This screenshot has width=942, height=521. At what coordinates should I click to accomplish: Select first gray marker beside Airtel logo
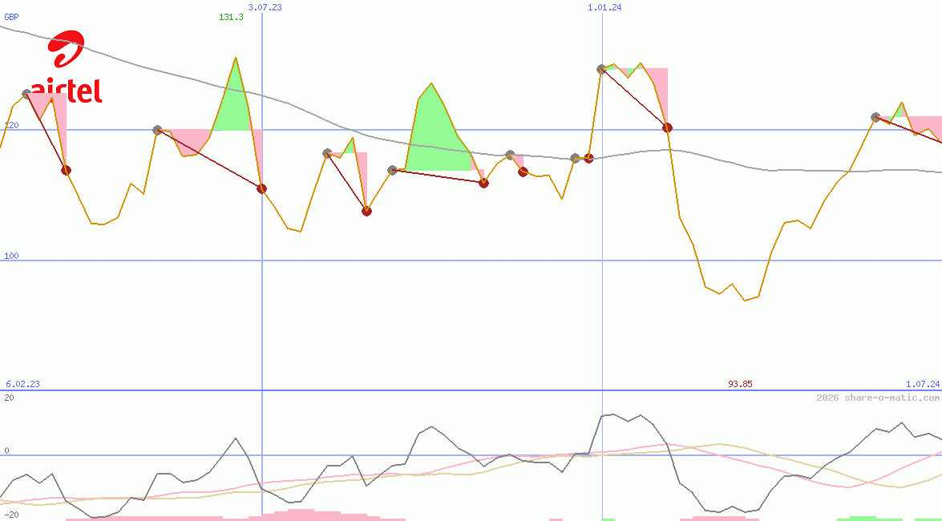pyautogui.click(x=26, y=95)
